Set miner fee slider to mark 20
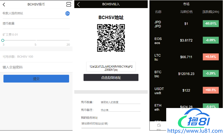This screenshot has height=134, width=224. pyautogui.click(x=69, y=40)
